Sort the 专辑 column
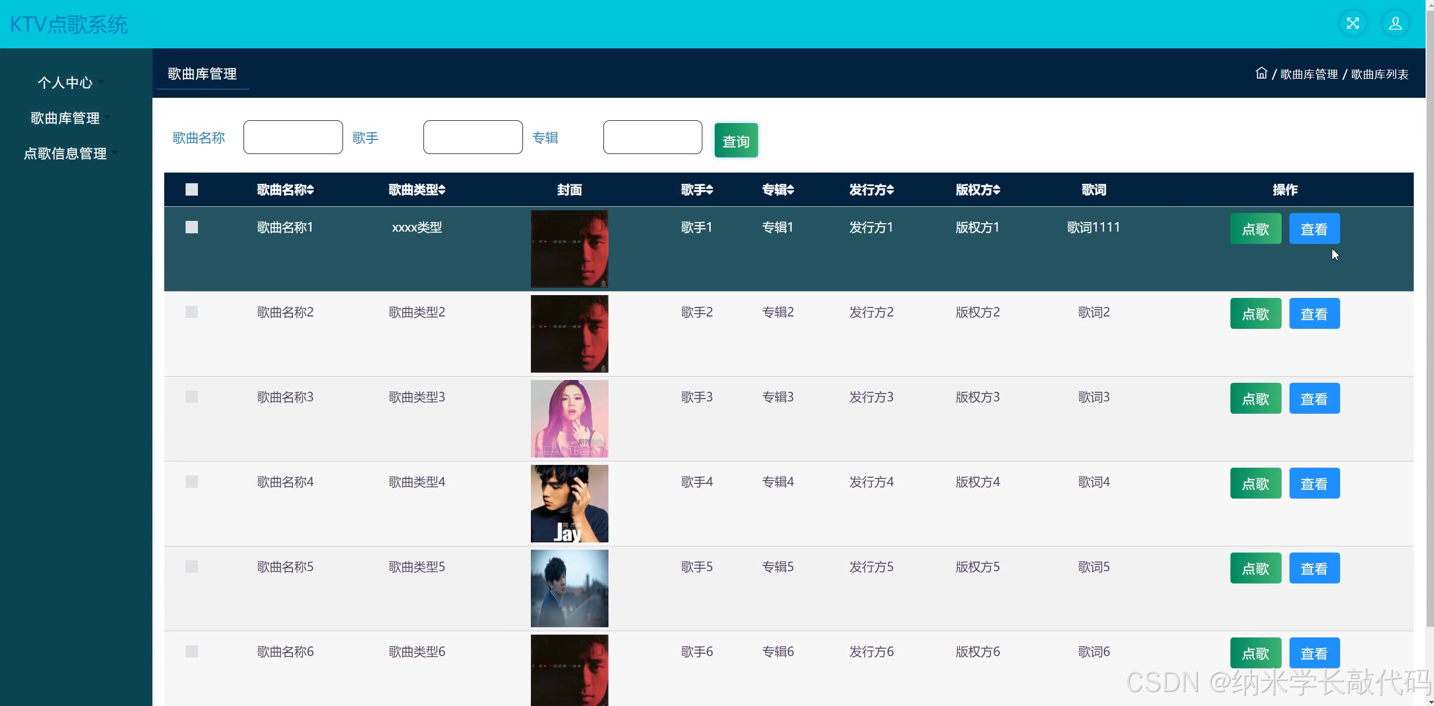 pyautogui.click(x=777, y=190)
